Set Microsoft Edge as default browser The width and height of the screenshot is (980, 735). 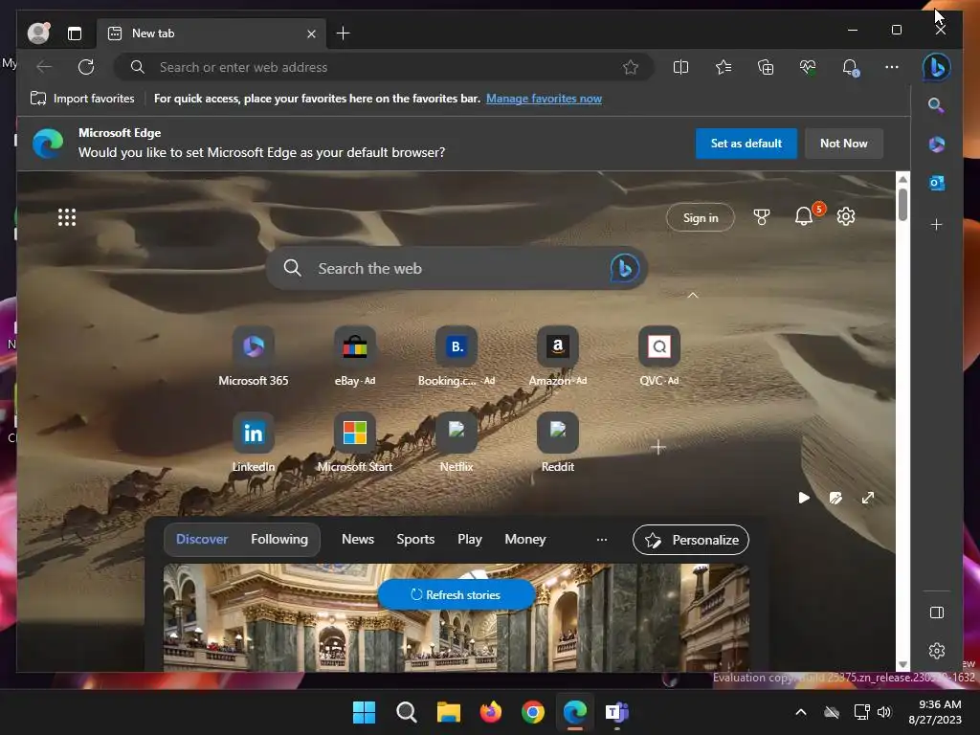point(746,144)
